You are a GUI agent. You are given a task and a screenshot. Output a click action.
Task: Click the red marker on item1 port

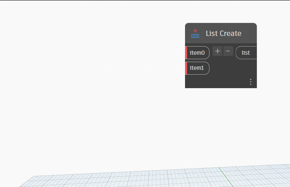coord(186,68)
